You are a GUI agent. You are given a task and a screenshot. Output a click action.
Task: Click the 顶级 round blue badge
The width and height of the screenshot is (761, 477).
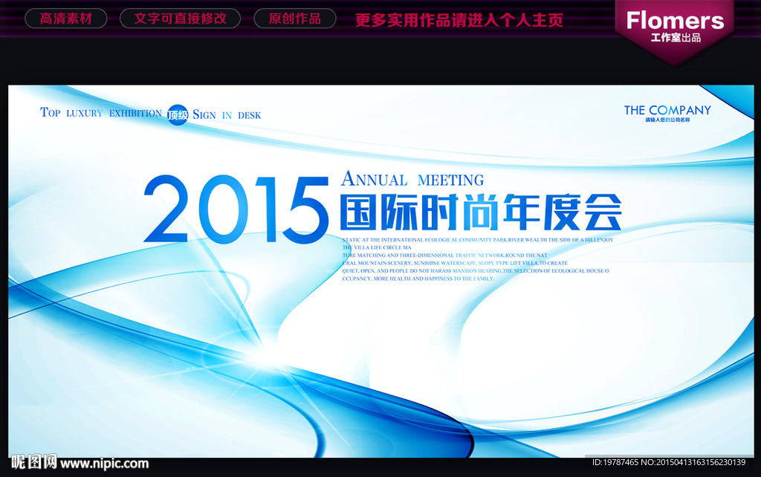(x=178, y=115)
